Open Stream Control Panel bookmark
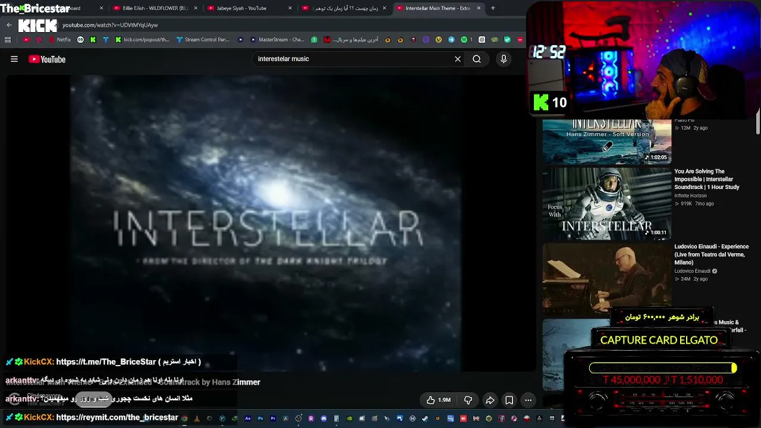 tap(203, 40)
